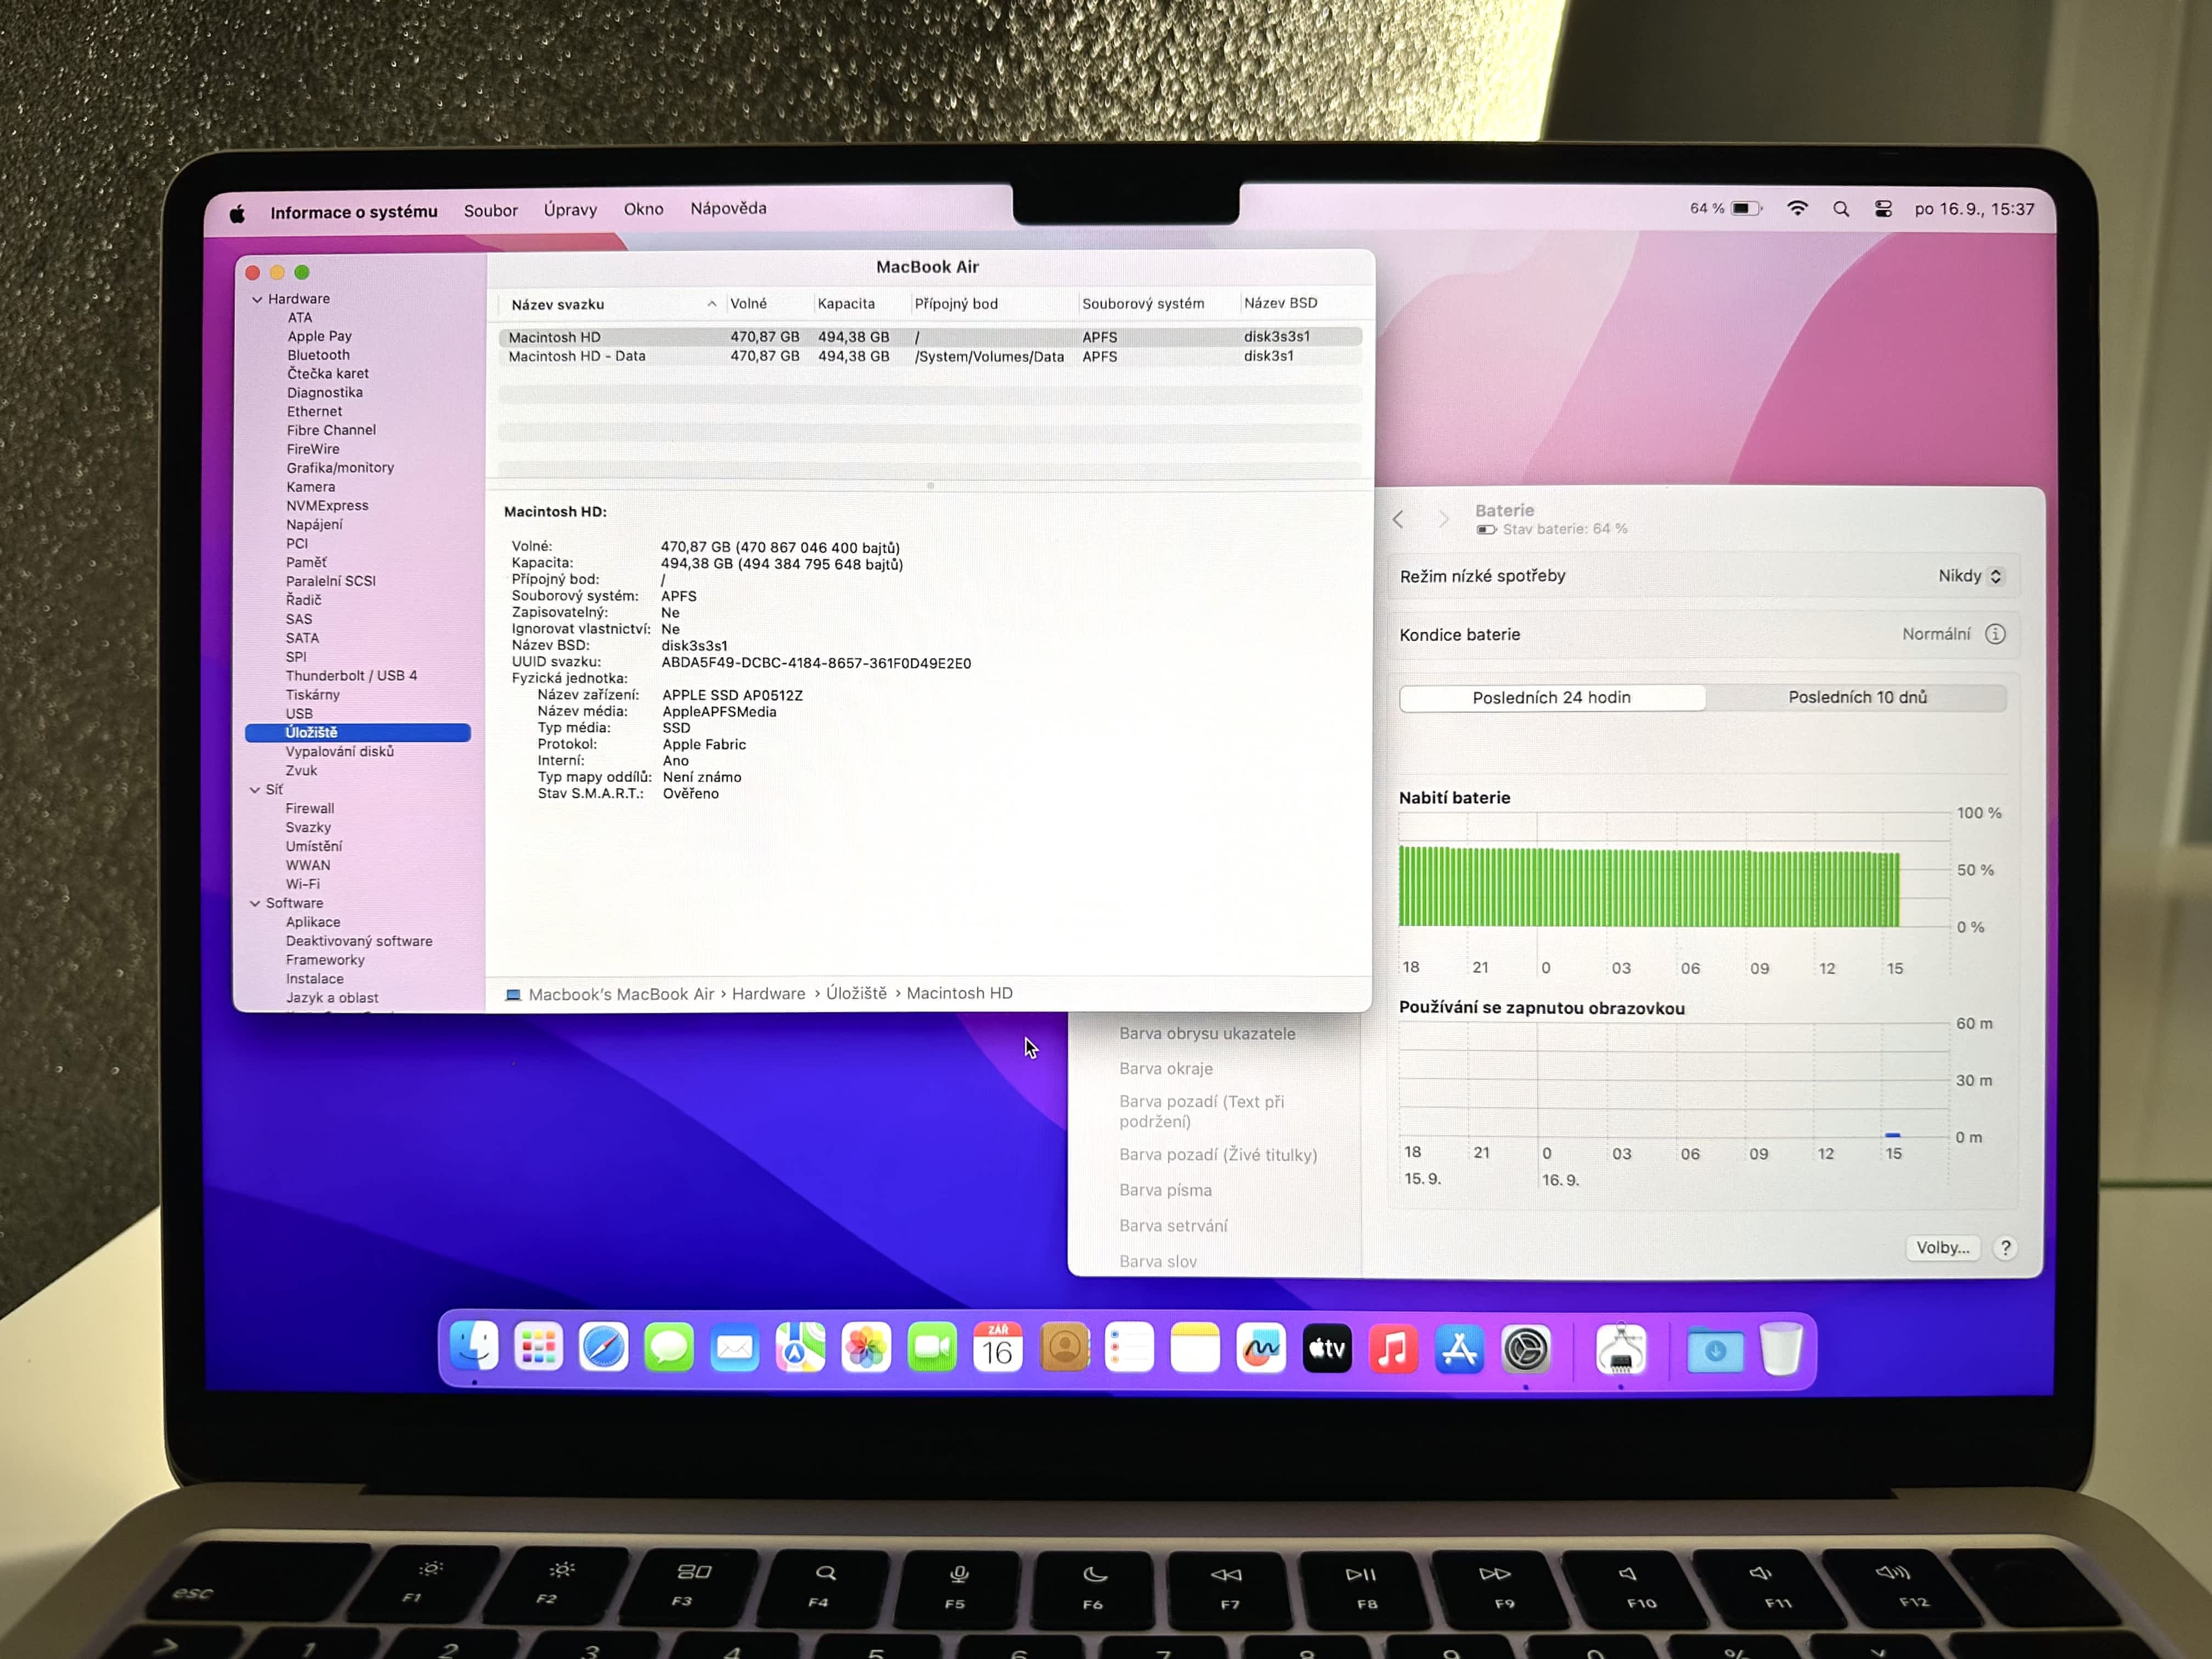Image resolution: width=2212 pixels, height=1659 pixels.
Task: Open the App Store dock icon
Action: [1459, 1349]
